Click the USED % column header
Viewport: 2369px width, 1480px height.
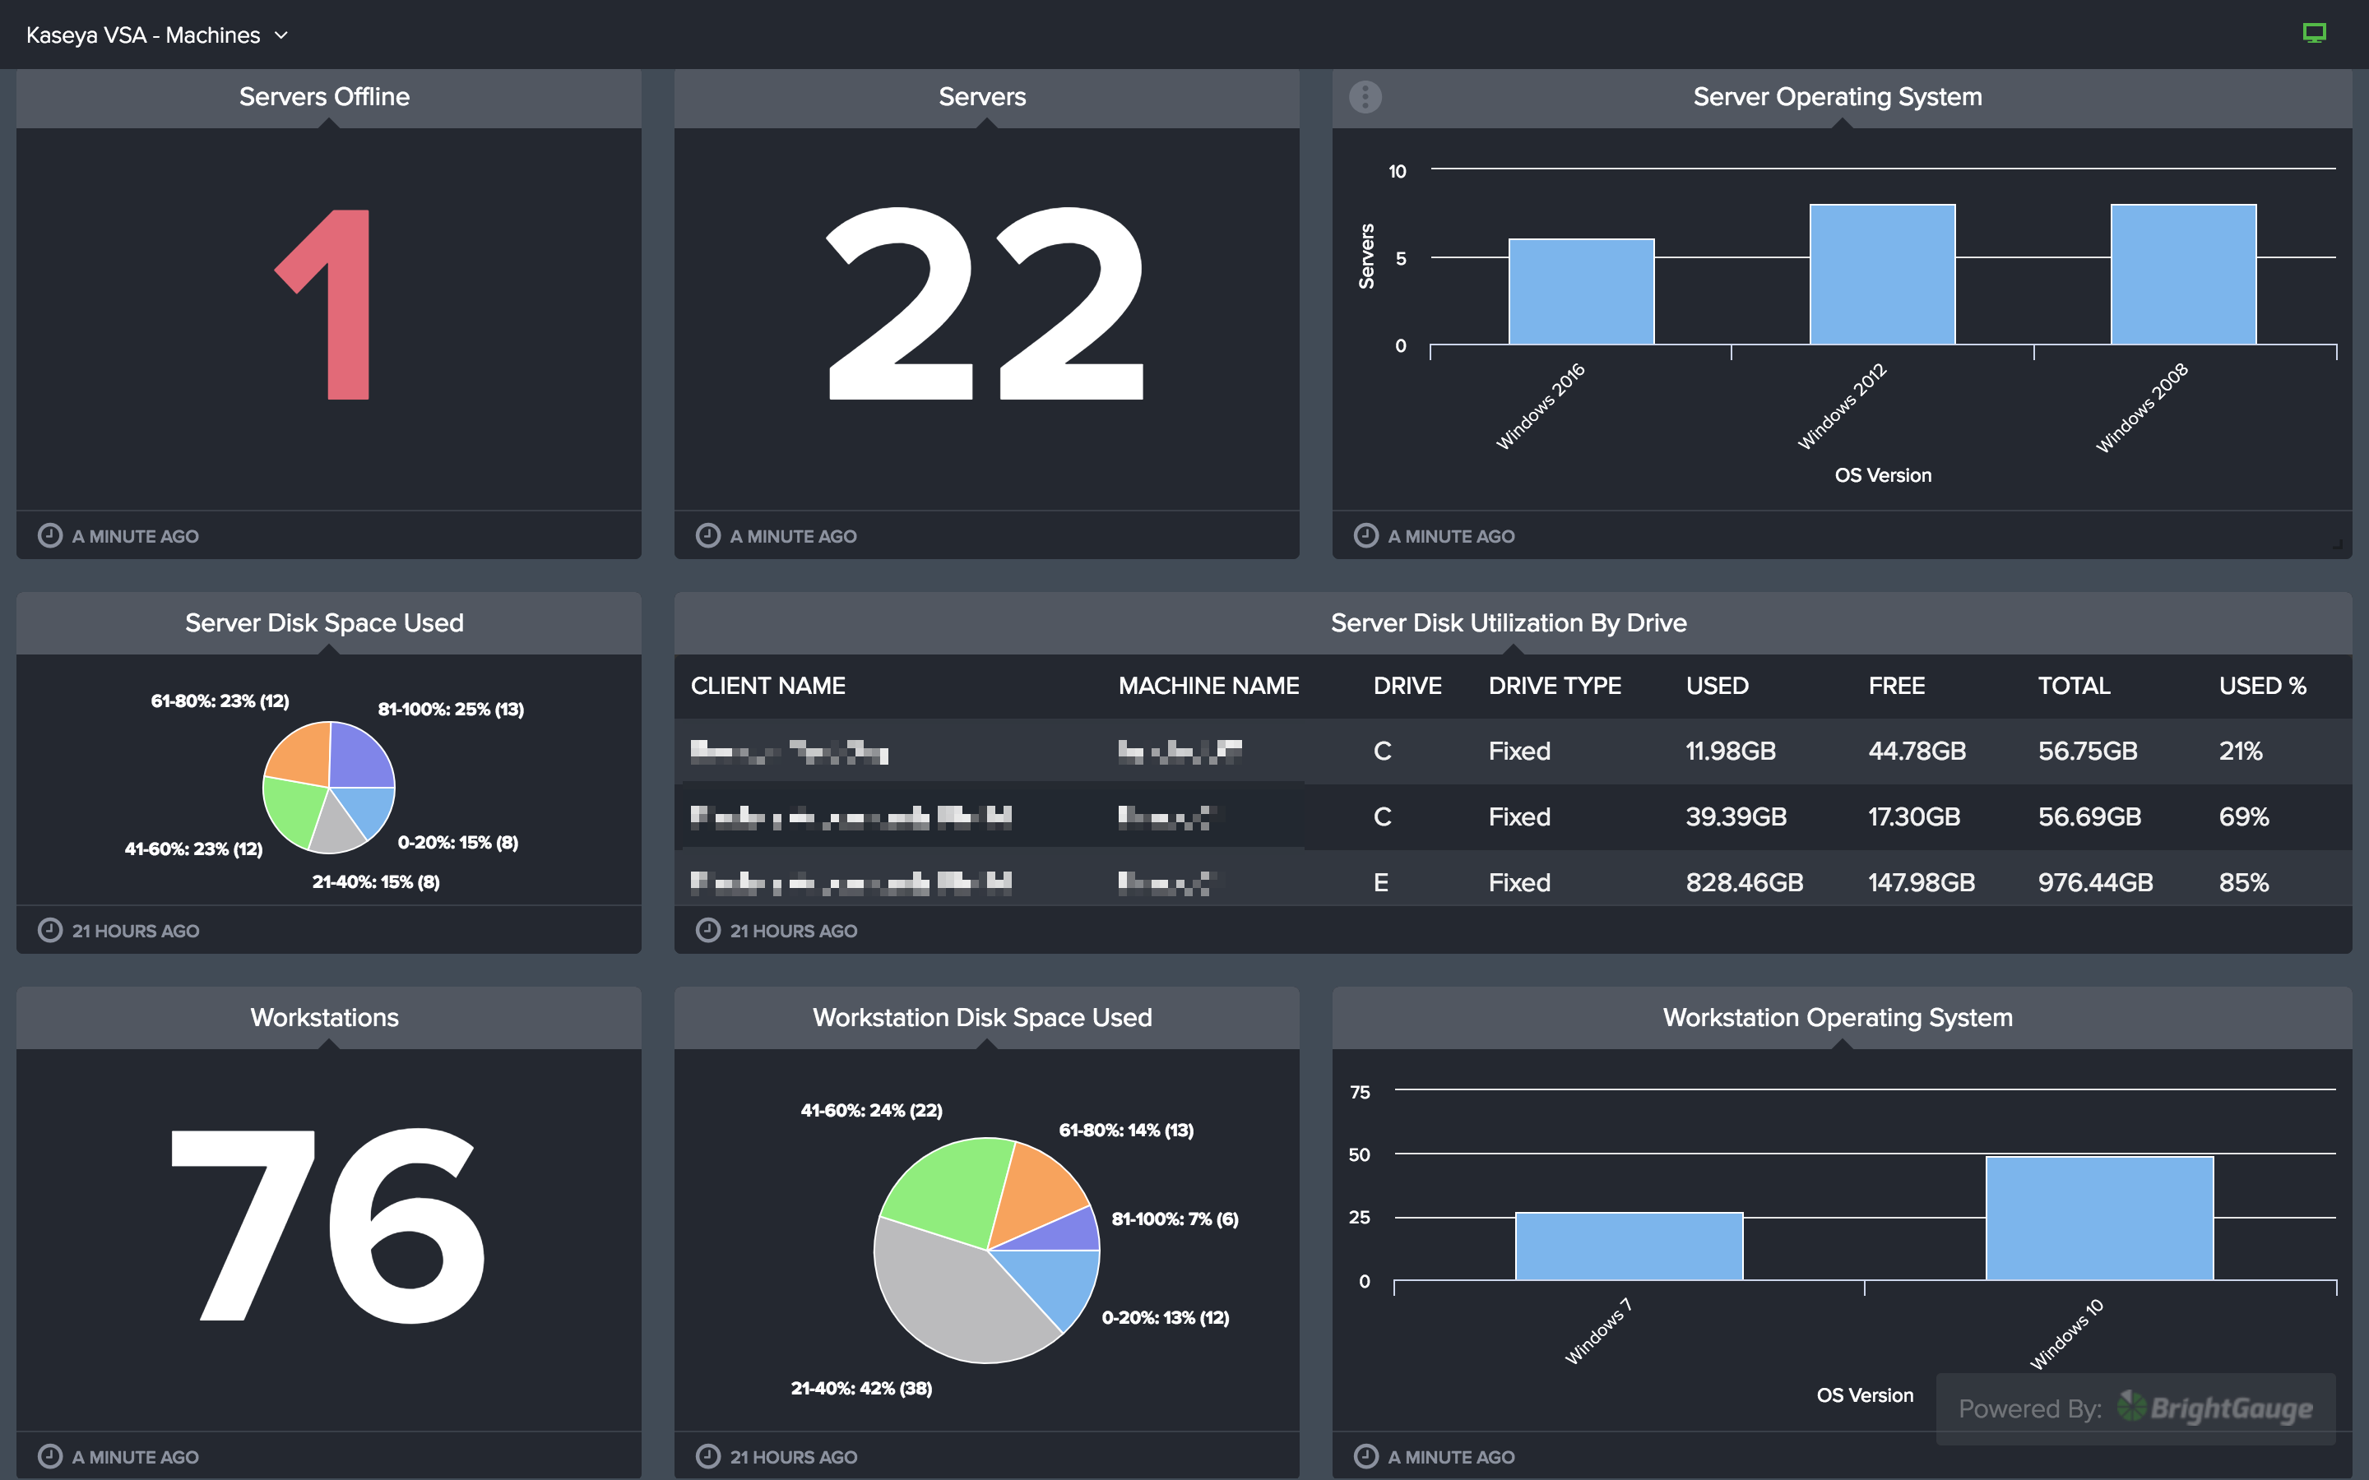(2262, 685)
